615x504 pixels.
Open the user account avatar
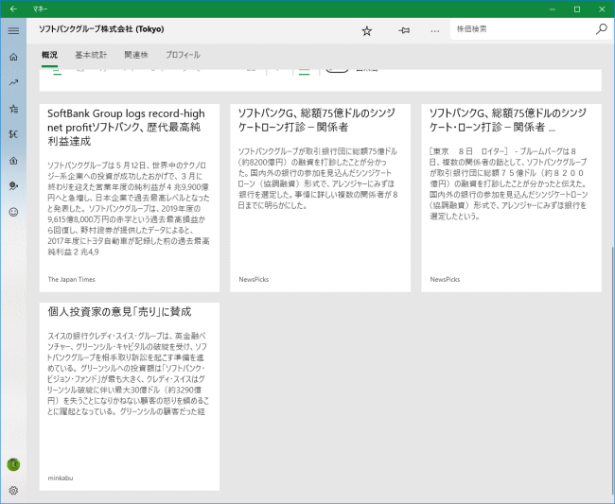13,464
